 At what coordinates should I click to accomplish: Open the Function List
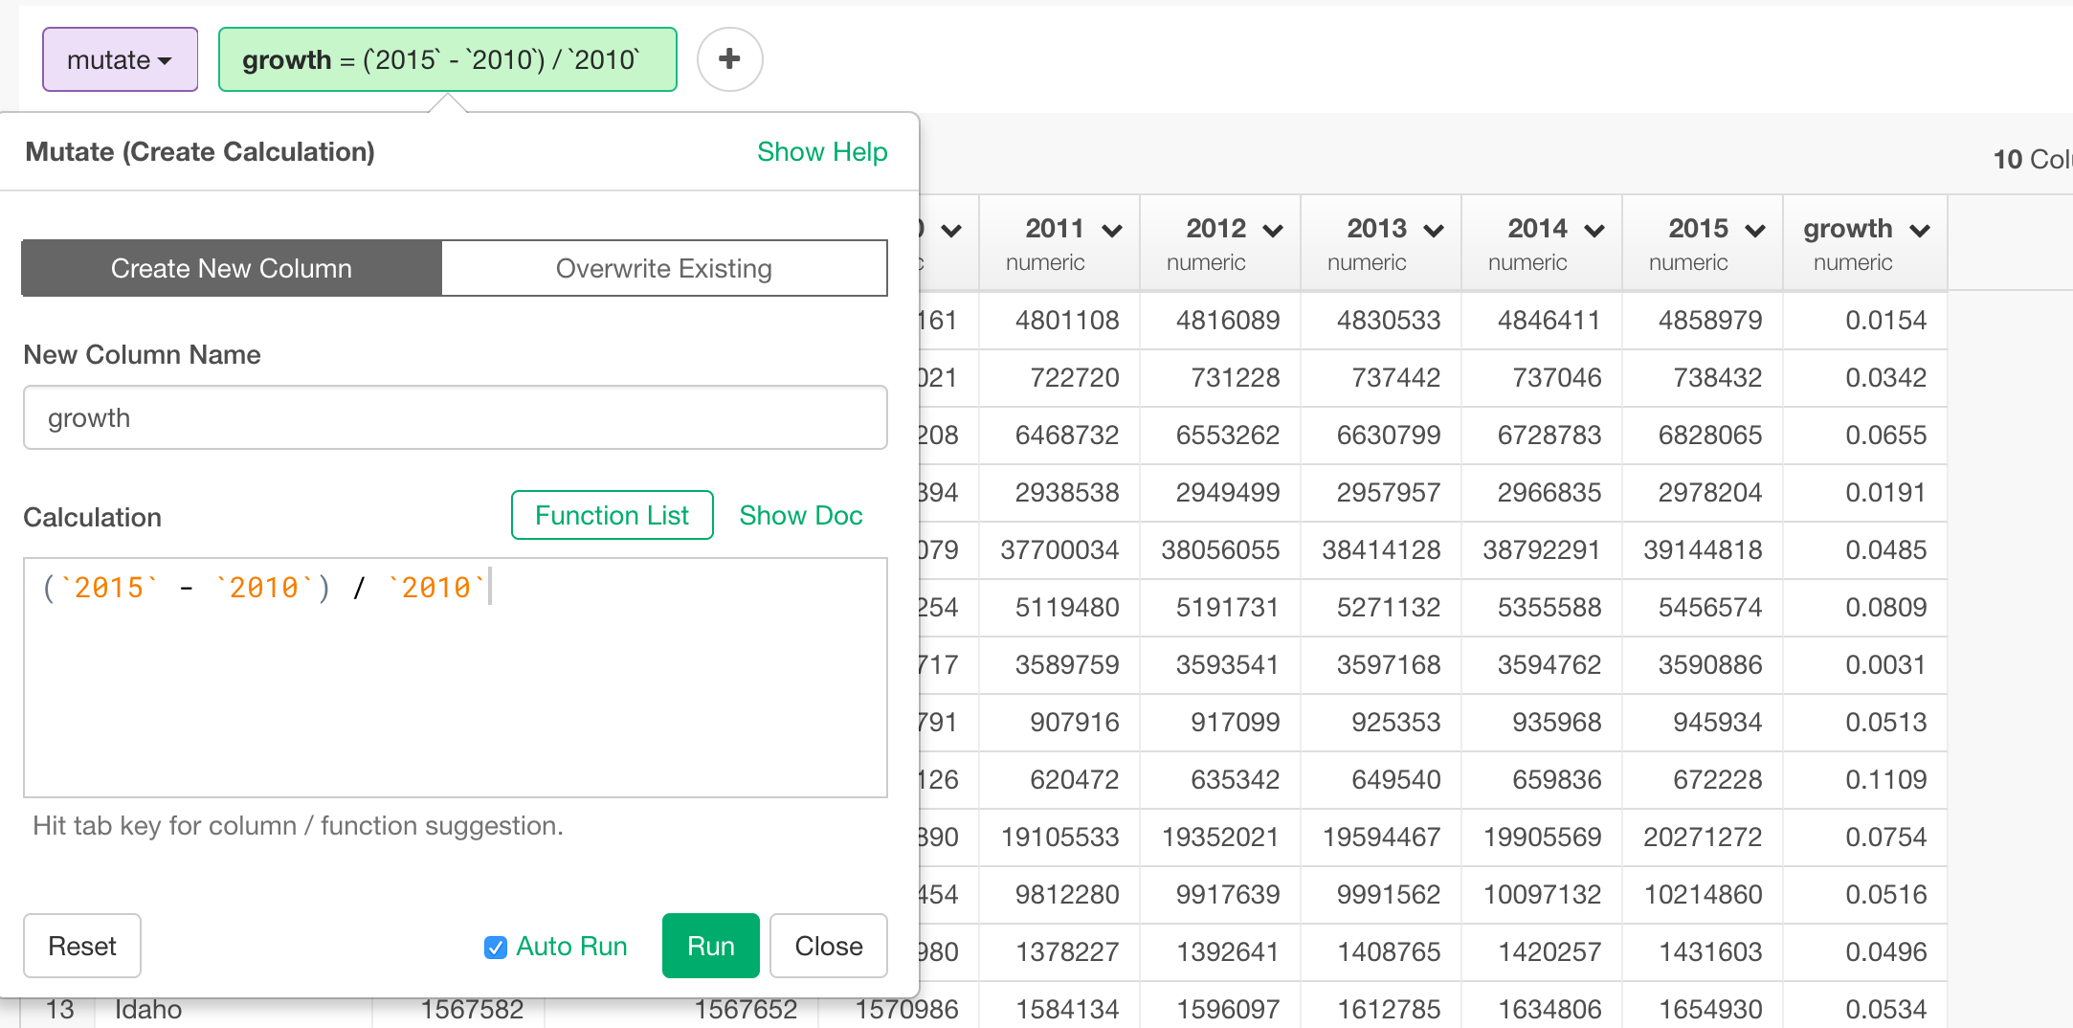[x=612, y=515]
